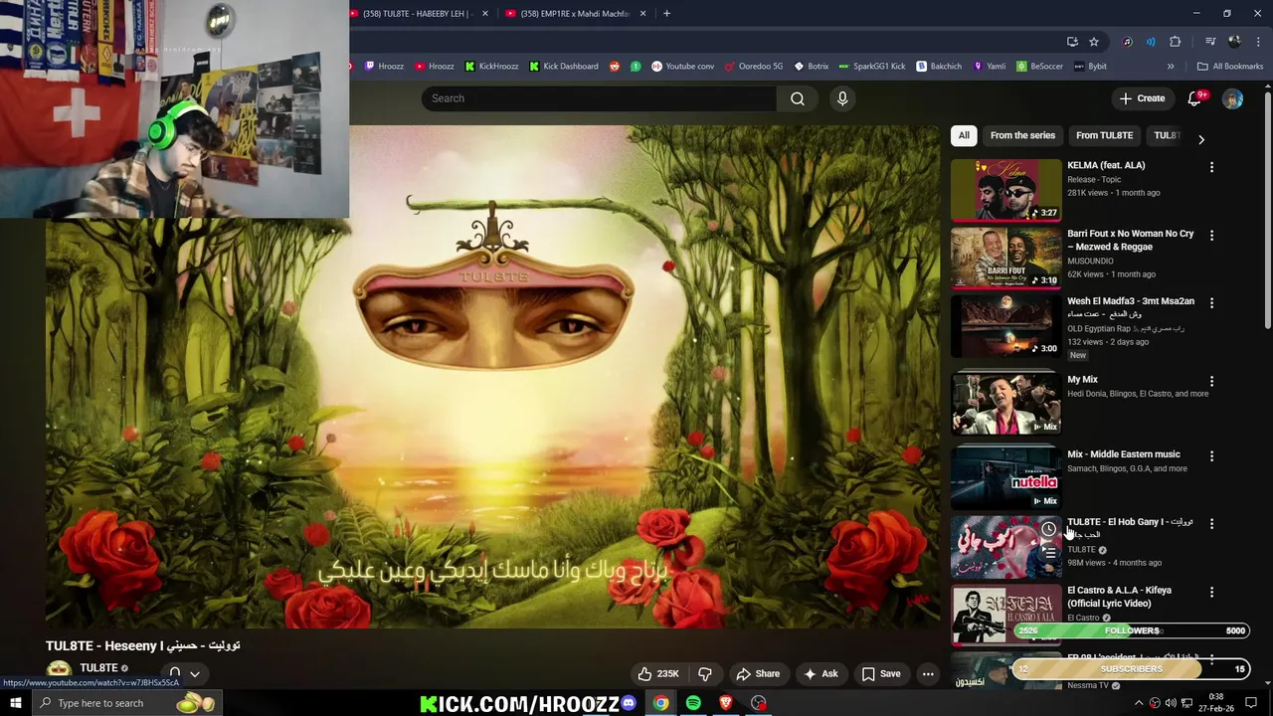The height and width of the screenshot is (716, 1273).
Task: Switch to TUL8TE HABEEBY LEH tab
Action: point(420,13)
